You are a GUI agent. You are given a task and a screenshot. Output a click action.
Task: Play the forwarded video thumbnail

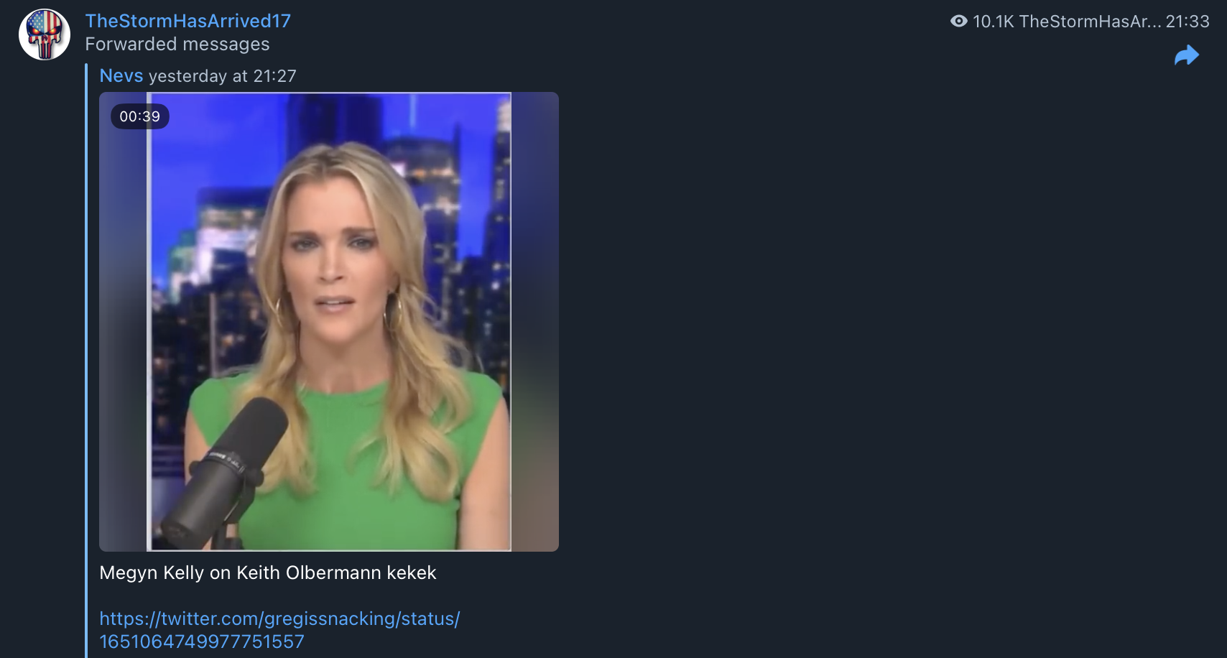click(329, 322)
